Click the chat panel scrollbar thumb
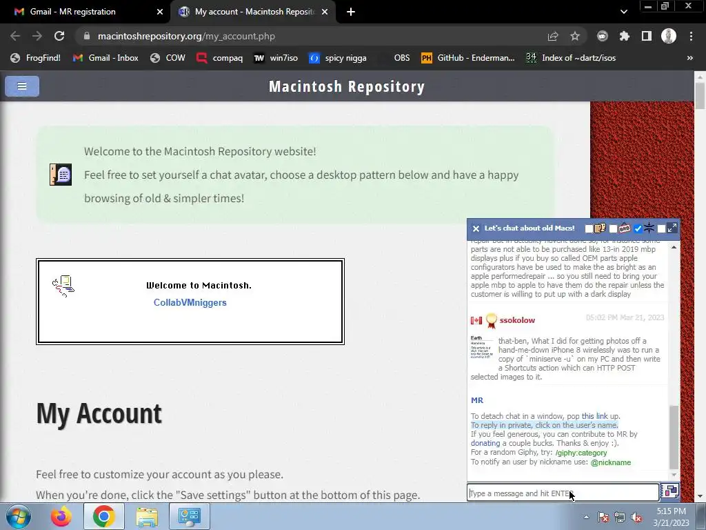Image resolution: width=706 pixels, height=530 pixels. point(674,437)
